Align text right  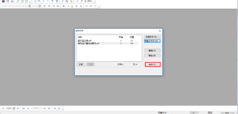click(x=53, y=6)
